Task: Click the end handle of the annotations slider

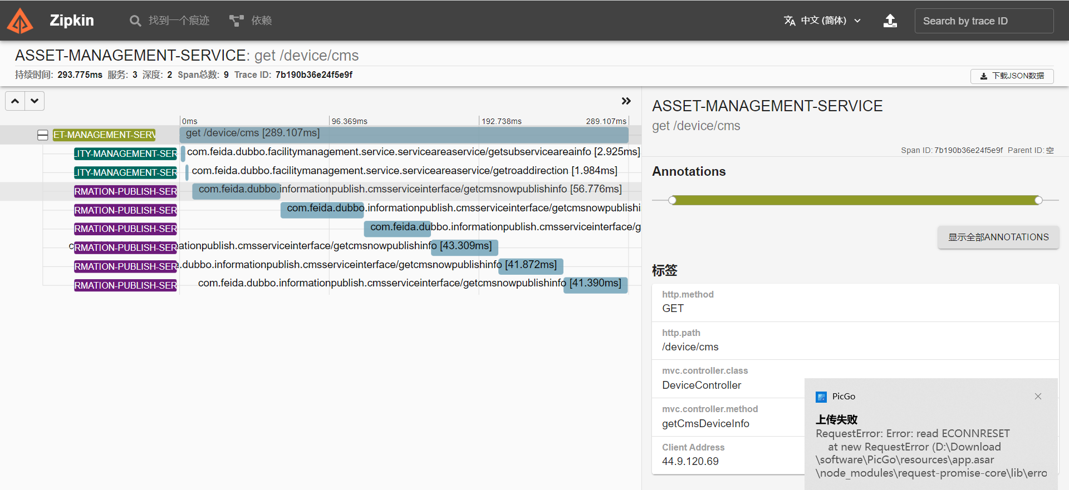Action: point(1038,200)
